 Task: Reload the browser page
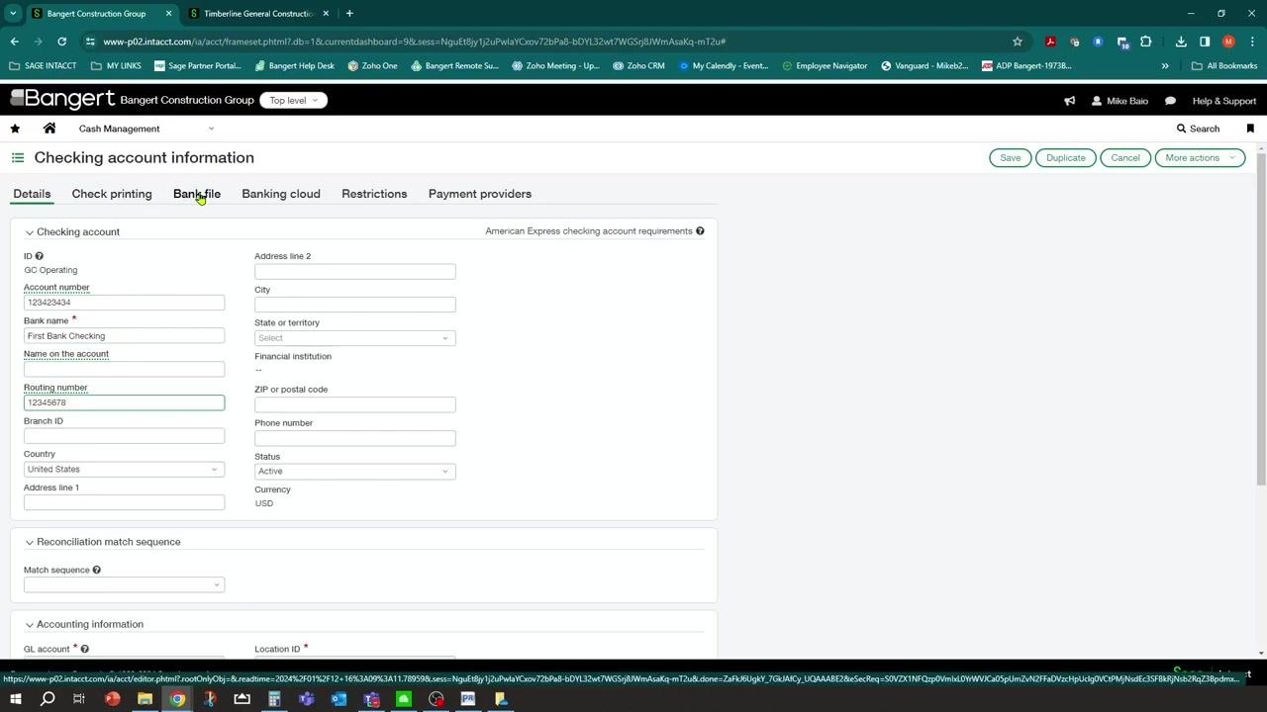(x=61, y=42)
